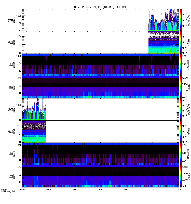
Task: Click the <|nT|> unit label of thb scm1
Action: [189, 87]
